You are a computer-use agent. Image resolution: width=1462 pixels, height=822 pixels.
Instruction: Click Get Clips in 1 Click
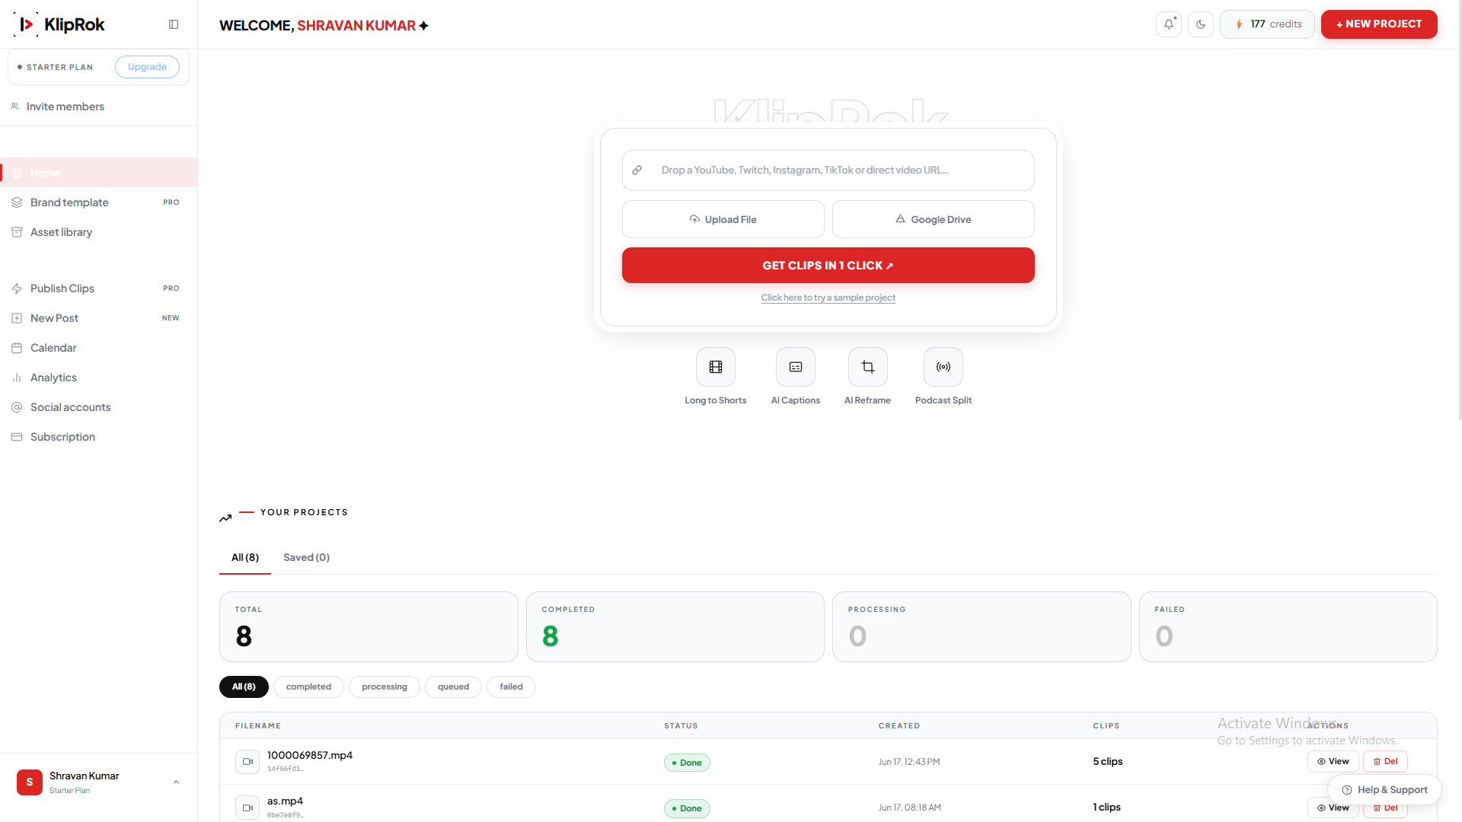pos(828,266)
